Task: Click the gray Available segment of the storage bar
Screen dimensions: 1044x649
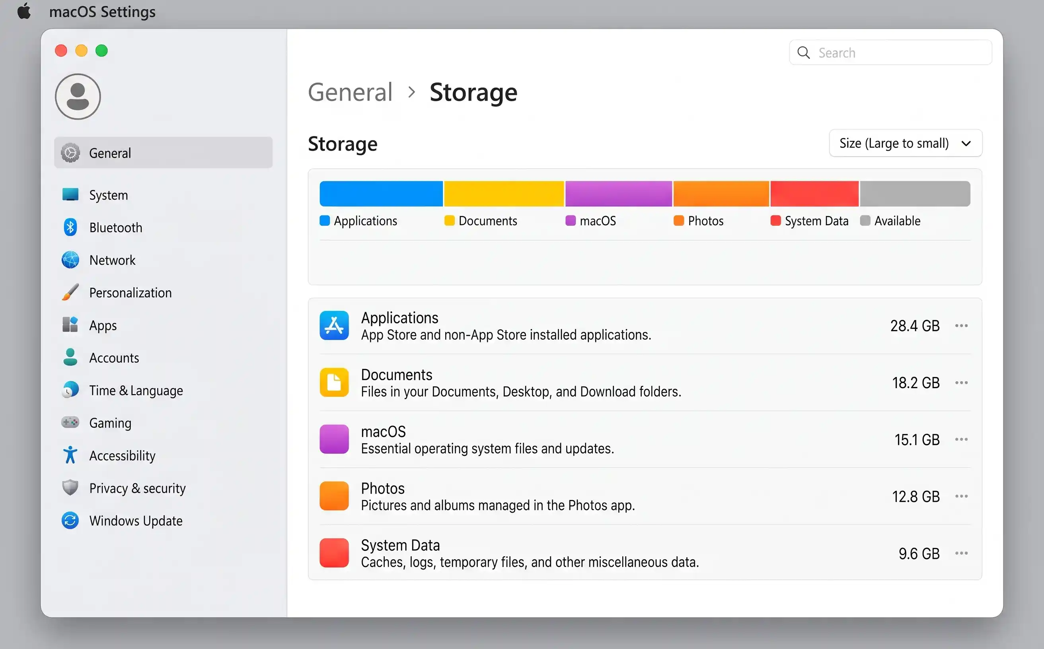Action: pos(915,194)
